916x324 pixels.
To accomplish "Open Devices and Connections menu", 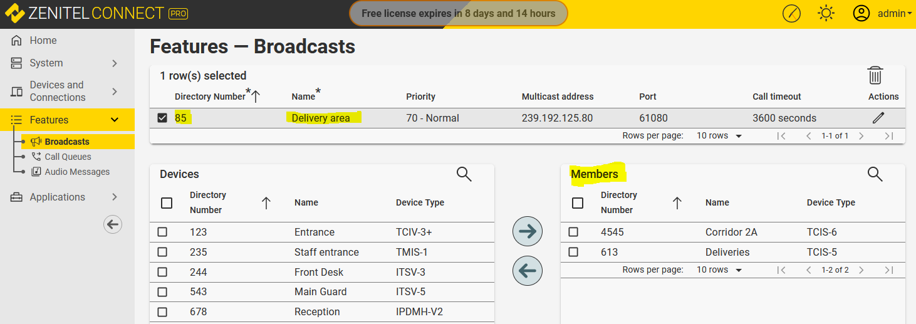I will click(x=58, y=91).
